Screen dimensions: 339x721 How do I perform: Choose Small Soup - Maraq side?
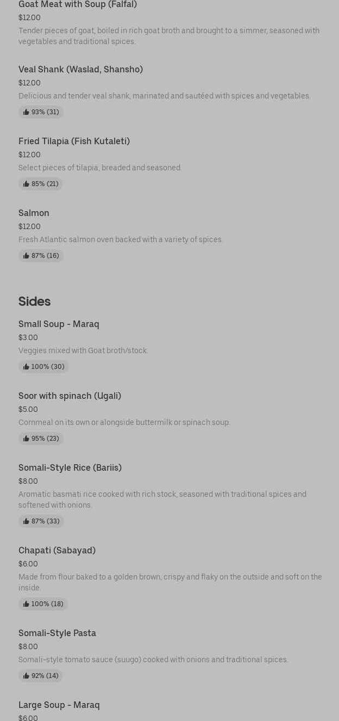click(x=59, y=324)
